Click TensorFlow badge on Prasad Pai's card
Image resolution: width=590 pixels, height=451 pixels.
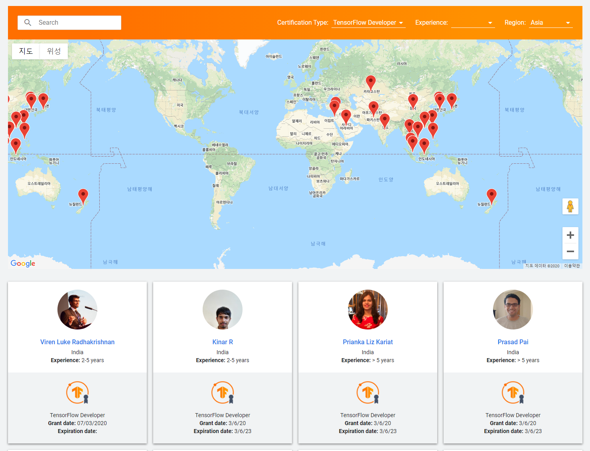tap(513, 393)
